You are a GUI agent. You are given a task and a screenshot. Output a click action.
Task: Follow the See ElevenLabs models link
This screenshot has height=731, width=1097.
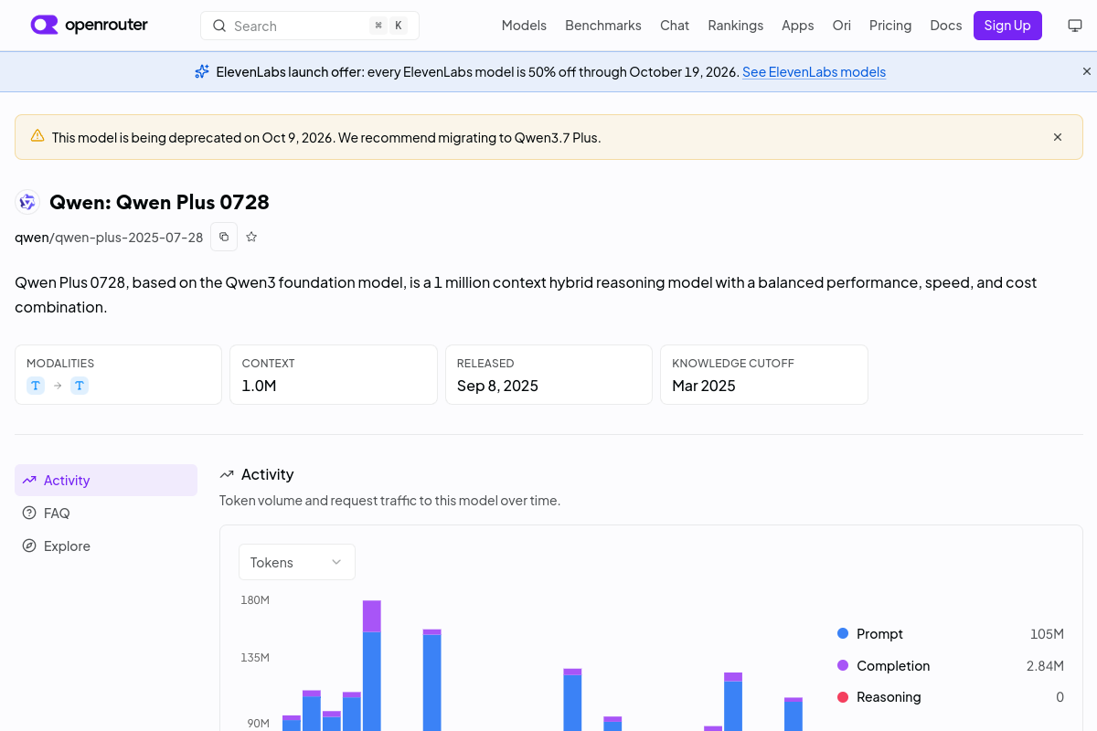coord(814,71)
